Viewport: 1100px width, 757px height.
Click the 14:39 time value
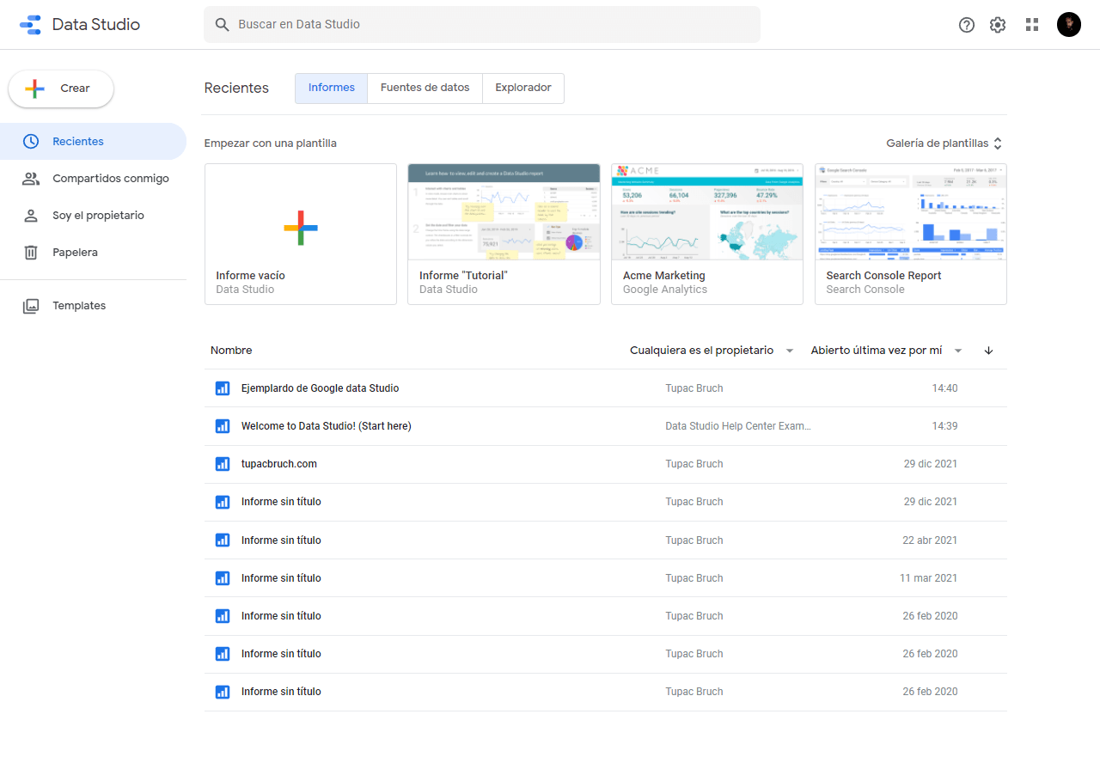[x=944, y=426]
